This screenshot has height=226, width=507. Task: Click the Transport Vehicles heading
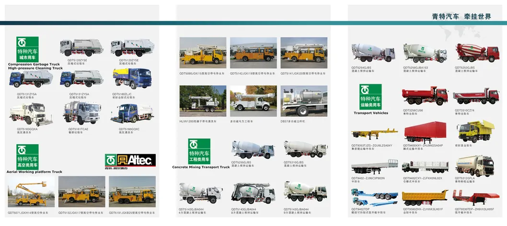(371, 113)
